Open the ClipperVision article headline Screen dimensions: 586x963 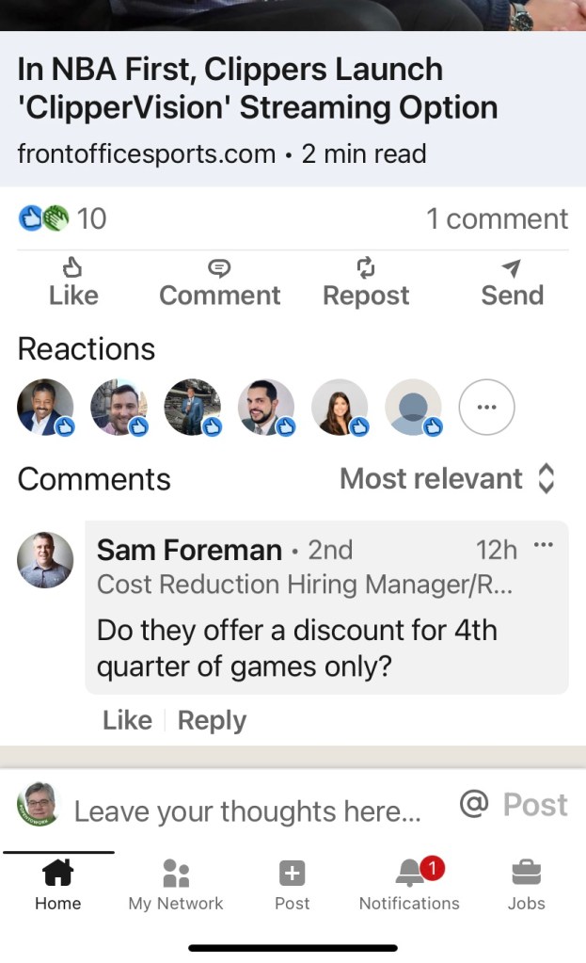pos(257,88)
